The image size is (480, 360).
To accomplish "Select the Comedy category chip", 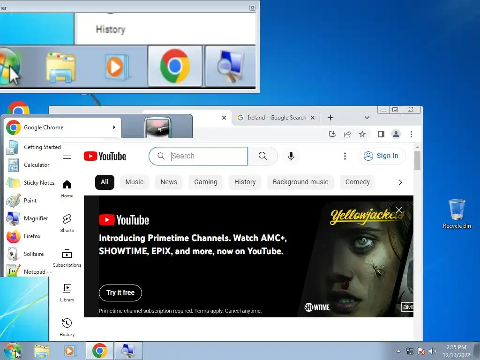I will click(358, 182).
